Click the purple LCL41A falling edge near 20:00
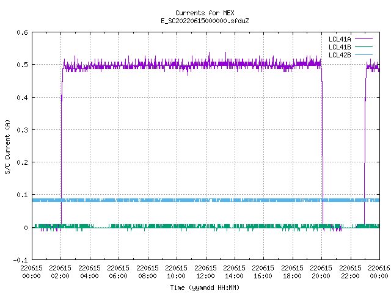The height and width of the screenshot is (293, 391). 322,147
